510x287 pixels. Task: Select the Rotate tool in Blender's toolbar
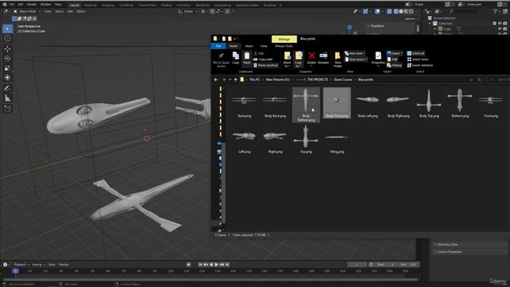click(7, 58)
